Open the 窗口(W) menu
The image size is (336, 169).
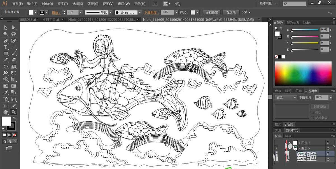coord(124,4)
